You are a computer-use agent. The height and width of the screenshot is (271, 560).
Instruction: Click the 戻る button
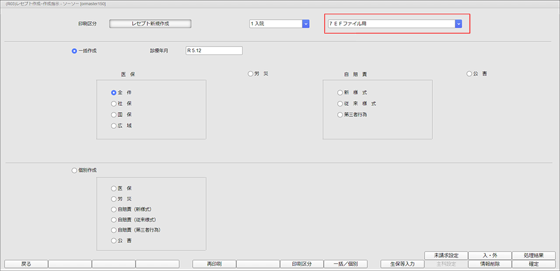(26, 264)
